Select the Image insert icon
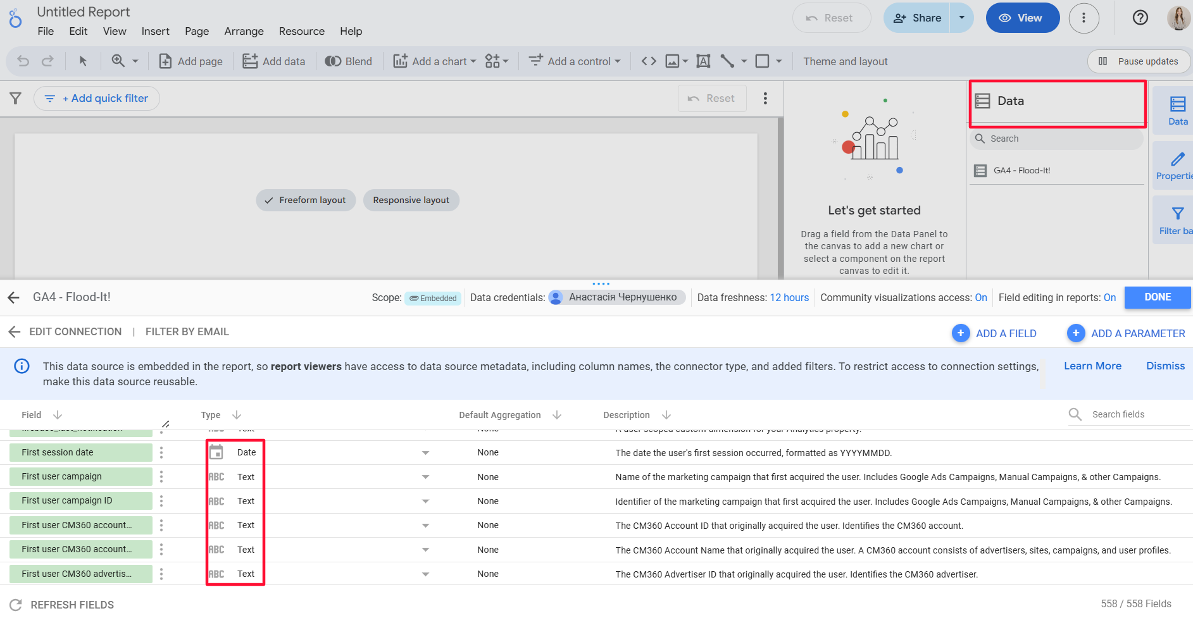Image resolution: width=1193 pixels, height=618 pixels. coord(673,61)
